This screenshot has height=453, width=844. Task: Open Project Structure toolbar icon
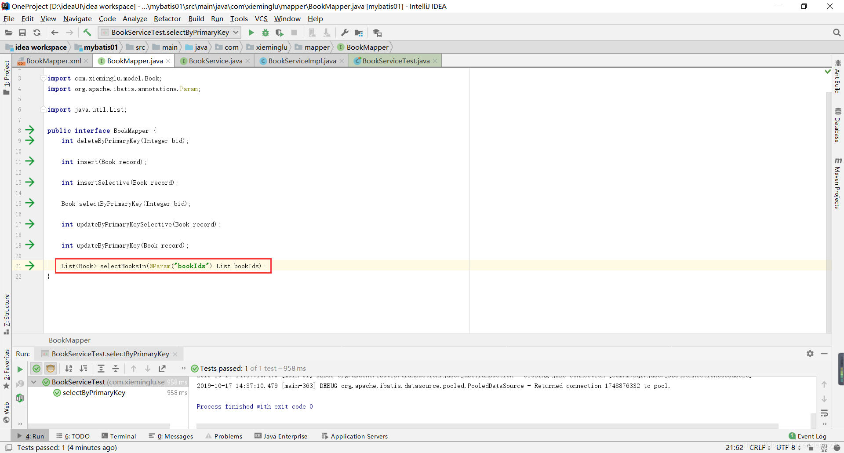pyautogui.click(x=359, y=33)
